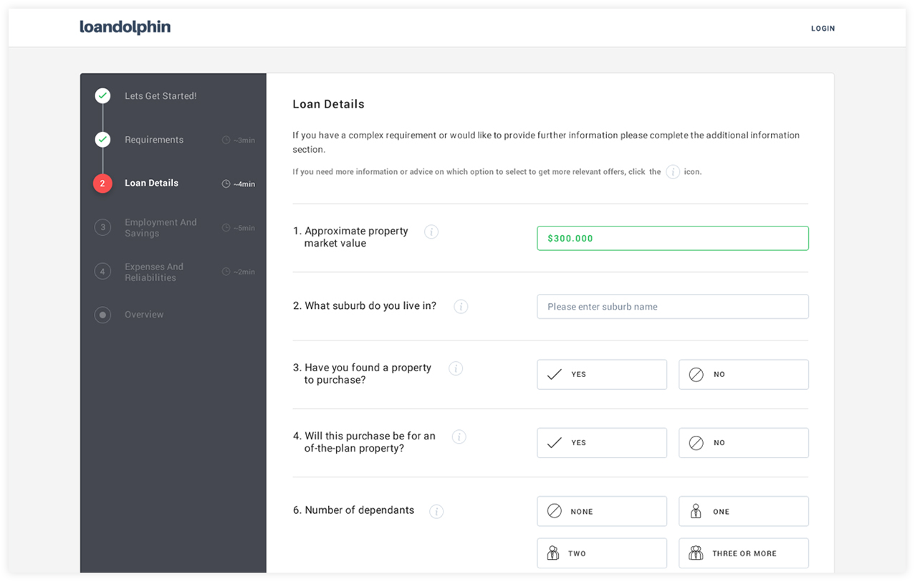Screen dimensions: 915x582
Task: Click the red step 2 circle
Action: [x=102, y=183]
